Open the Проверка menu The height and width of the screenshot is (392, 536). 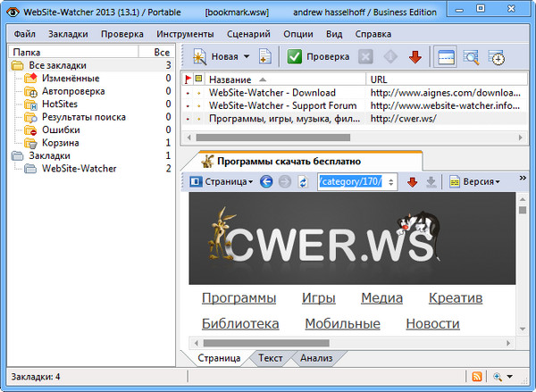[x=122, y=34]
